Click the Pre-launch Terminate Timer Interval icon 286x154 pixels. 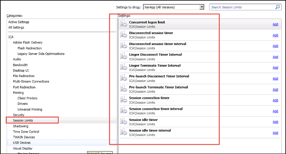124,89
